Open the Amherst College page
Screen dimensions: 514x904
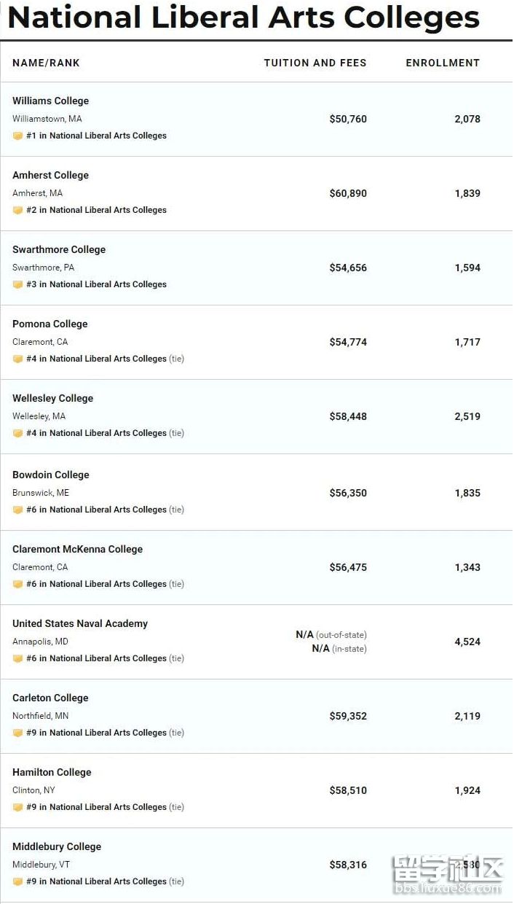coord(50,175)
